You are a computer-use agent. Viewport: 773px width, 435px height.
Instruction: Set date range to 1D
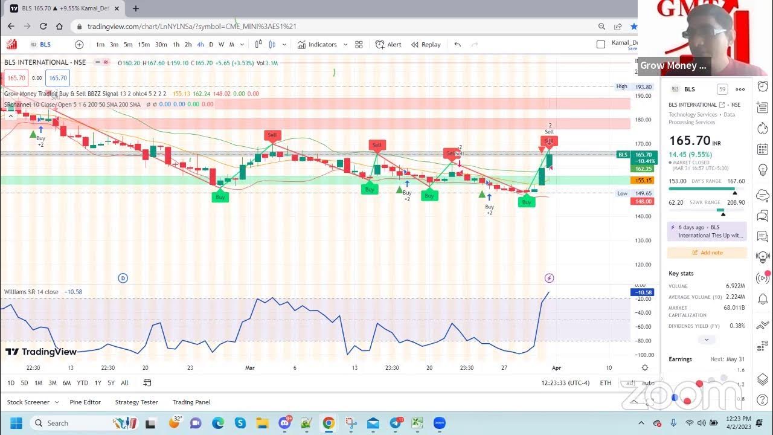click(x=11, y=382)
